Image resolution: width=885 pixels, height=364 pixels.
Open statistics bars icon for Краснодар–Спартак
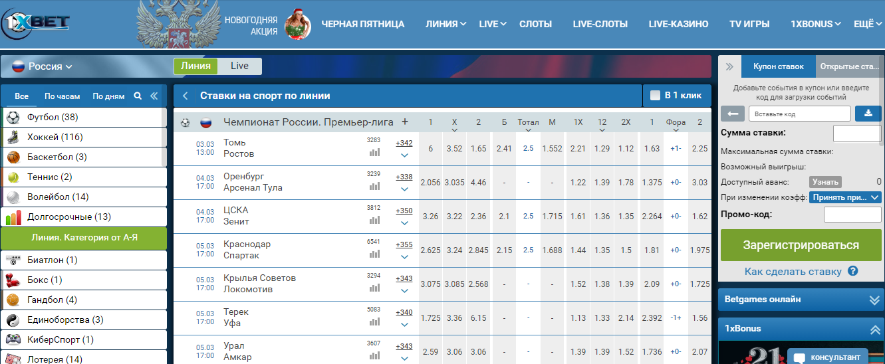tap(374, 254)
